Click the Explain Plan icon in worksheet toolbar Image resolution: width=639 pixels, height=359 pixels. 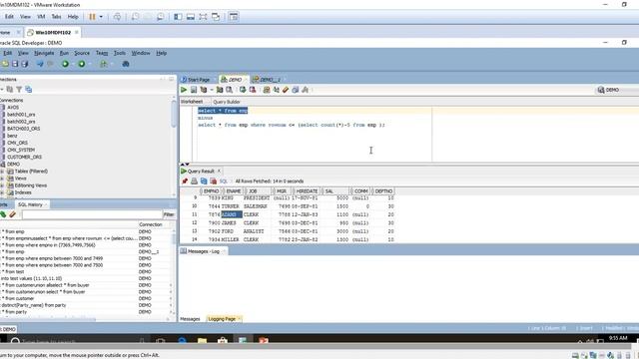(x=204, y=90)
